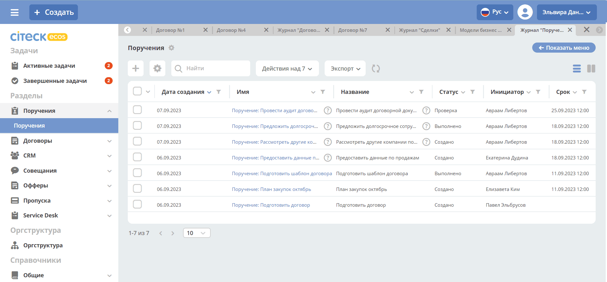Check row Подготовить шаблон договора
Screen dimensions: 607x282
[x=137, y=173]
